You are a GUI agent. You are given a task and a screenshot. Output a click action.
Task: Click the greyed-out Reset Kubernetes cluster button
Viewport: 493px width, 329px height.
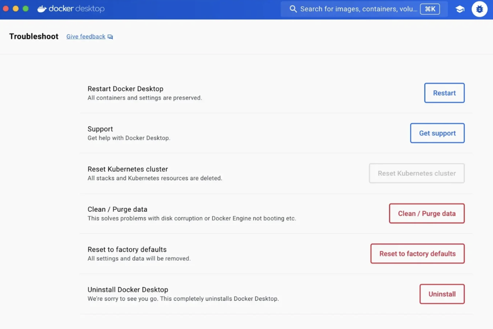tap(417, 173)
